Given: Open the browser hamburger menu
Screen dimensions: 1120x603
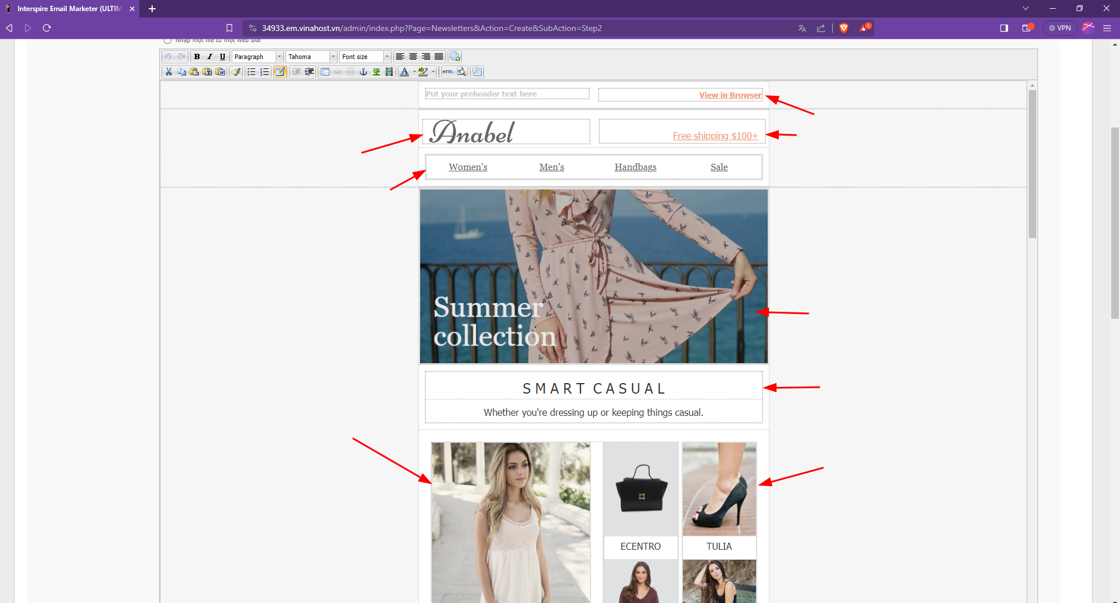Looking at the screenshot, I should coord(1107,28).
